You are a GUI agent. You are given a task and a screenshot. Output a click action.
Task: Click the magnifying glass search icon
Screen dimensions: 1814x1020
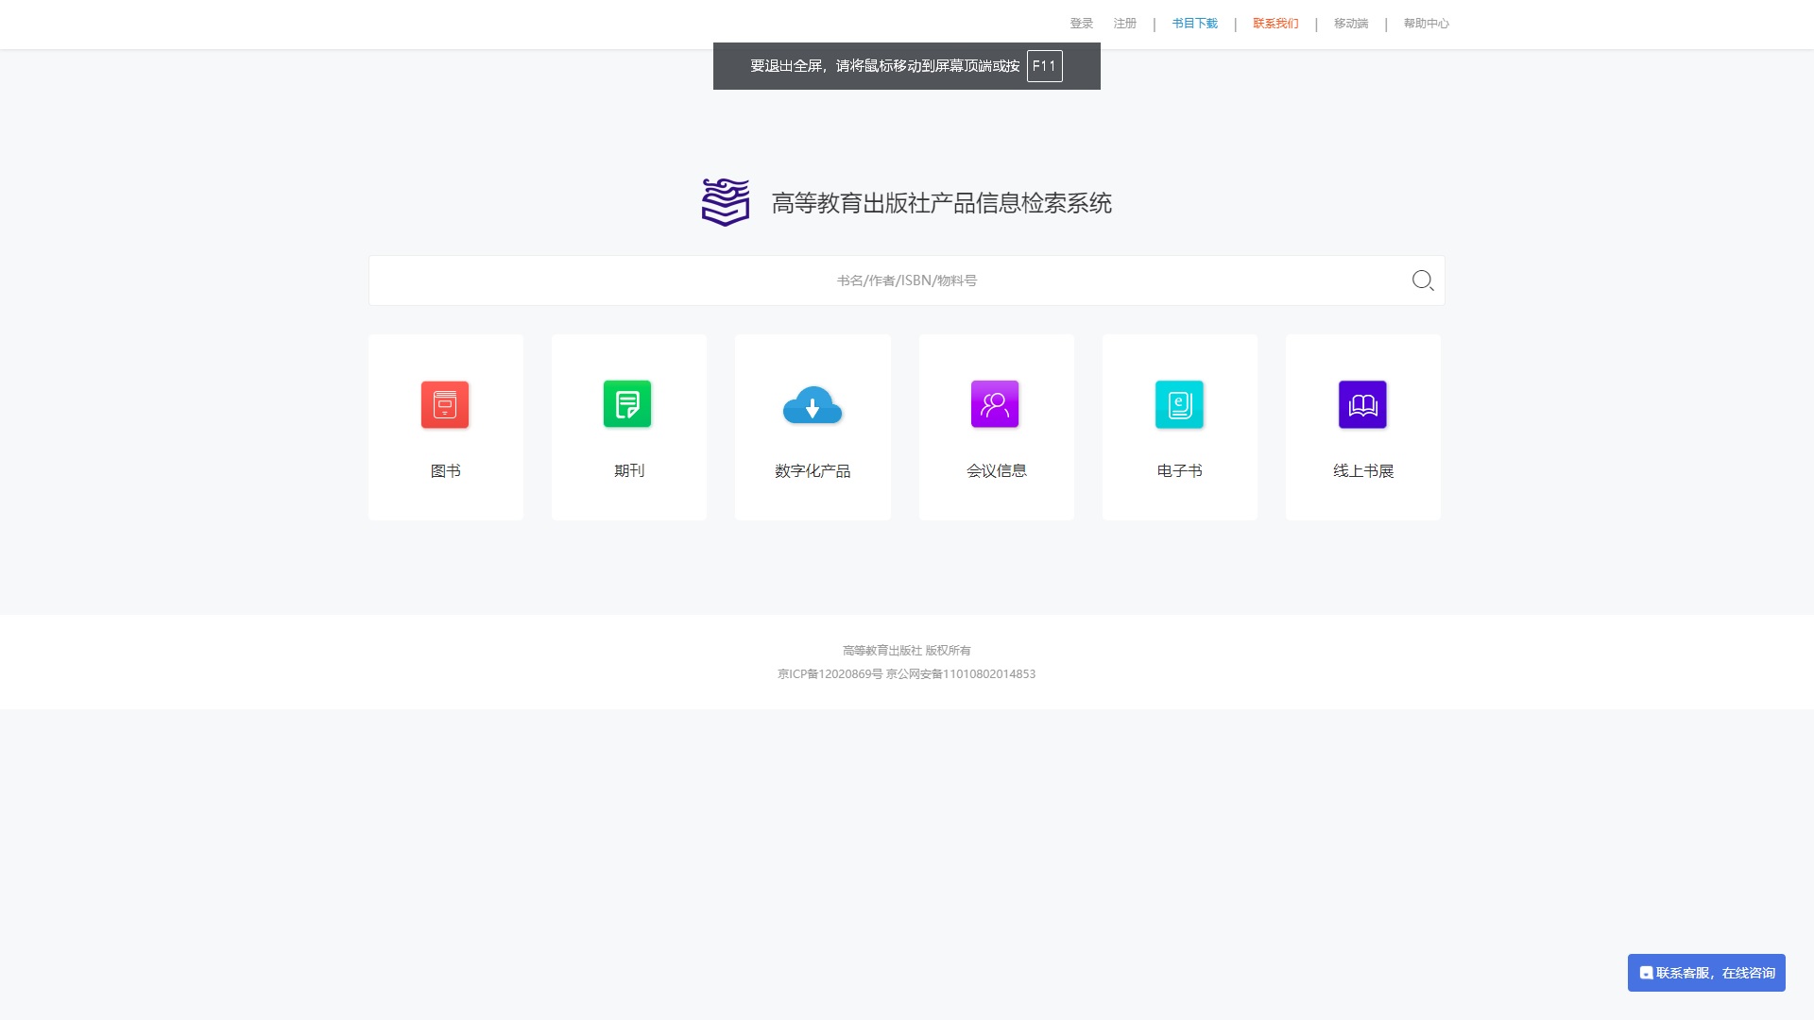click(x=1423, y=280)
